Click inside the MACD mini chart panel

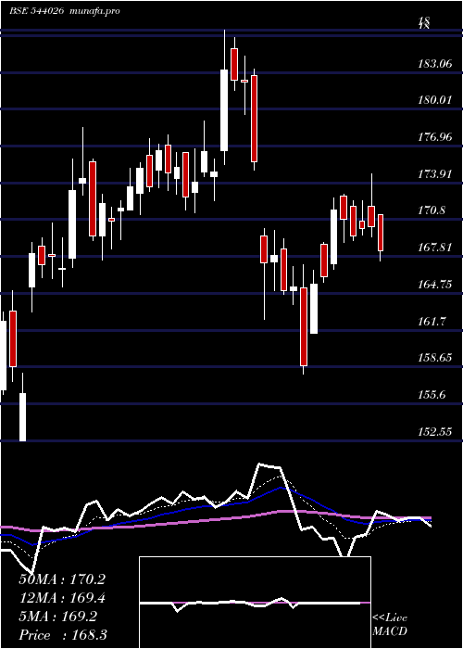[255, 603]
